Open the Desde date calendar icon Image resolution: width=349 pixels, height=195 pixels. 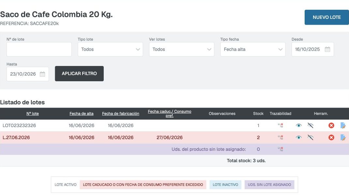click(327, 49)
